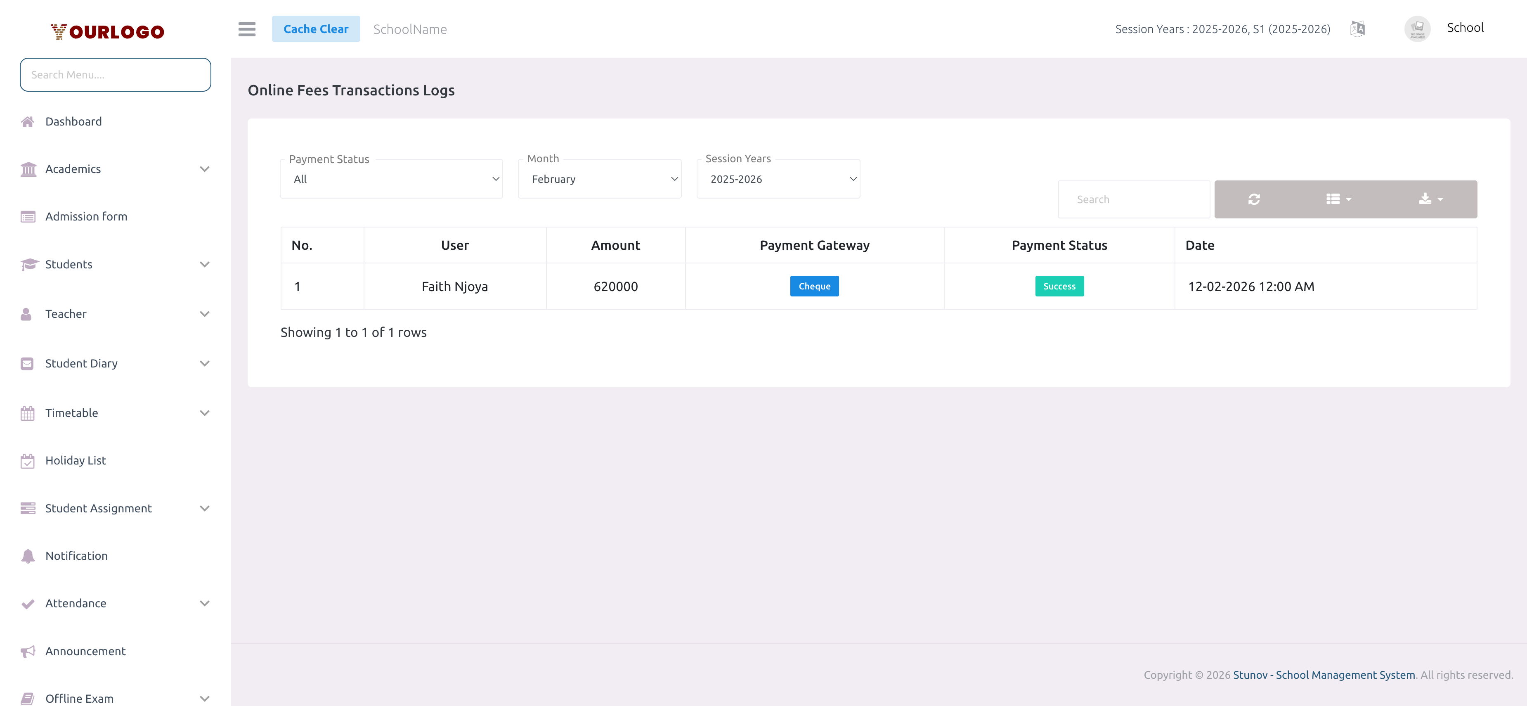Open the language translation icon in the header
Image resolution: width=1527 pixels, height=706 pixels.
1357,28
